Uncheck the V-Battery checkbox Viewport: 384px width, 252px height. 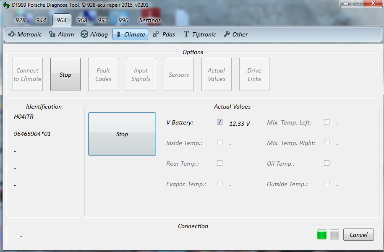(x=219, y=122)
